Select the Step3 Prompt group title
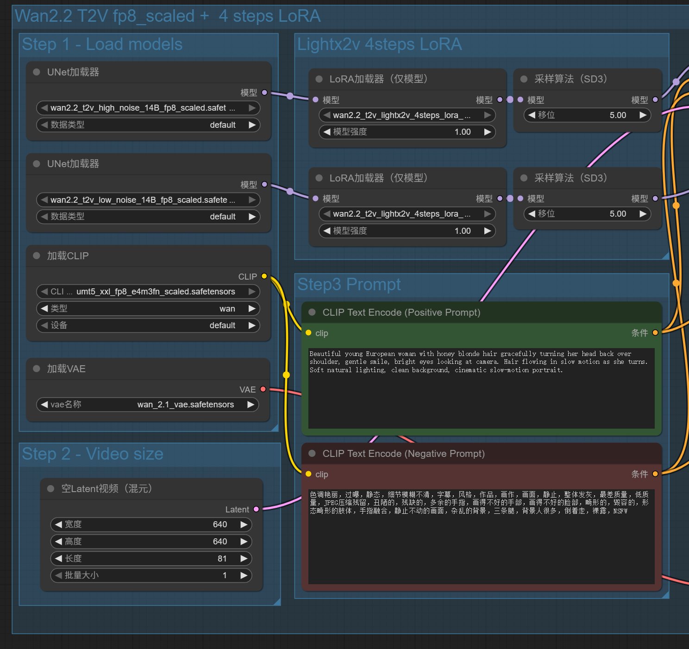The image size is (689, 649). click(349, 284)
